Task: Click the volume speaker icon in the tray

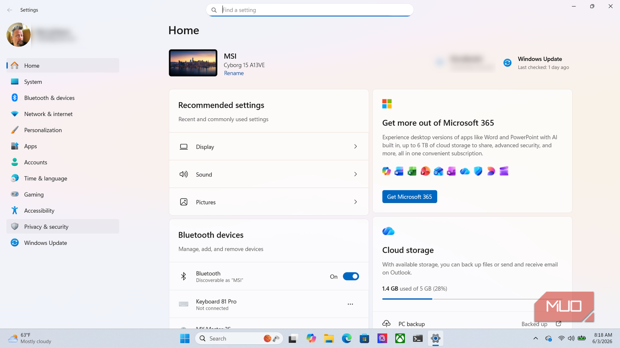Action: [x=571, y=339]
